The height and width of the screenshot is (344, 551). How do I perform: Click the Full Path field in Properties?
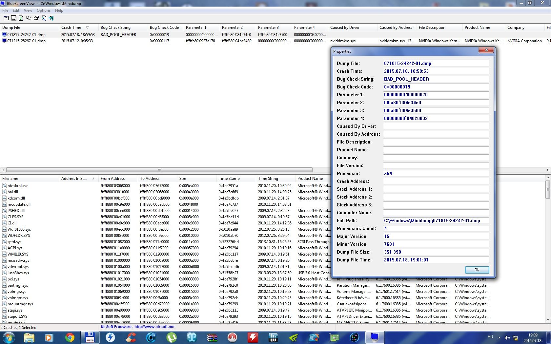pos(436,220)
